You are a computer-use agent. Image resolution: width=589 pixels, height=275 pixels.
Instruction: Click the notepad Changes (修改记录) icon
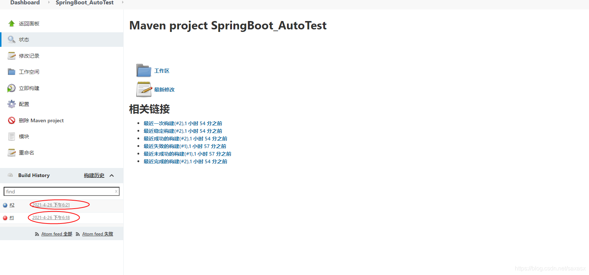coord(11,56)
